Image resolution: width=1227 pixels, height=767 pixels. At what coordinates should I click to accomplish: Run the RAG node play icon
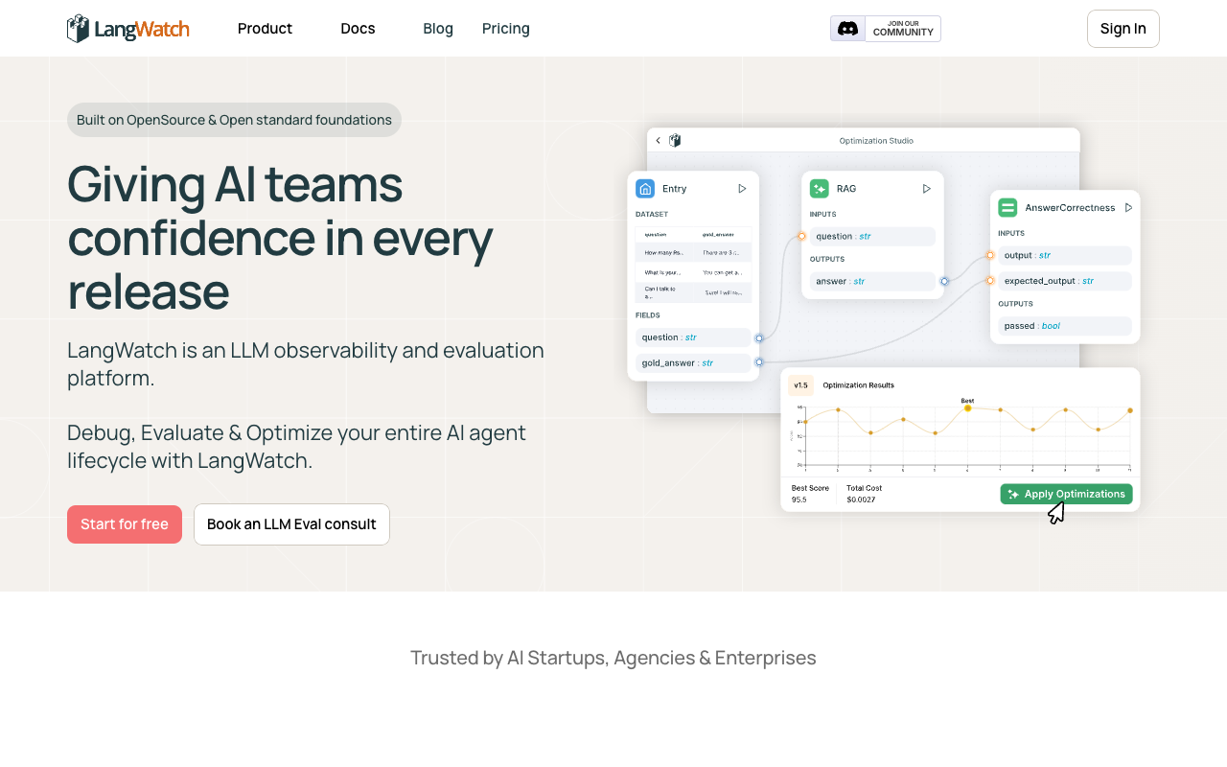coord(927,189)
